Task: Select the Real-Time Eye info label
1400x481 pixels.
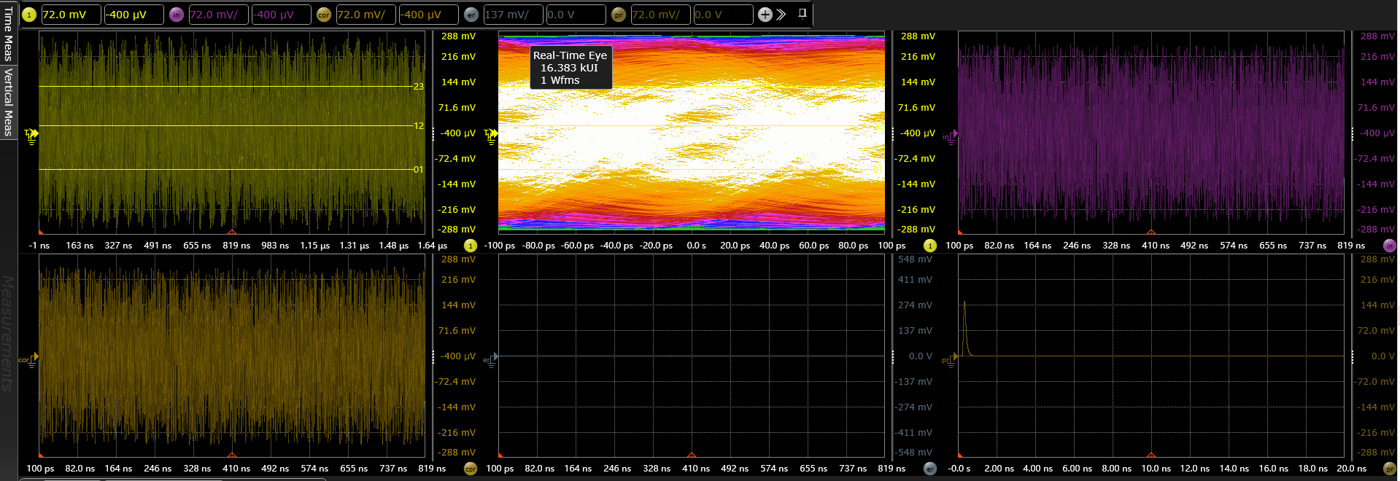Action: [x=571, y=68]
